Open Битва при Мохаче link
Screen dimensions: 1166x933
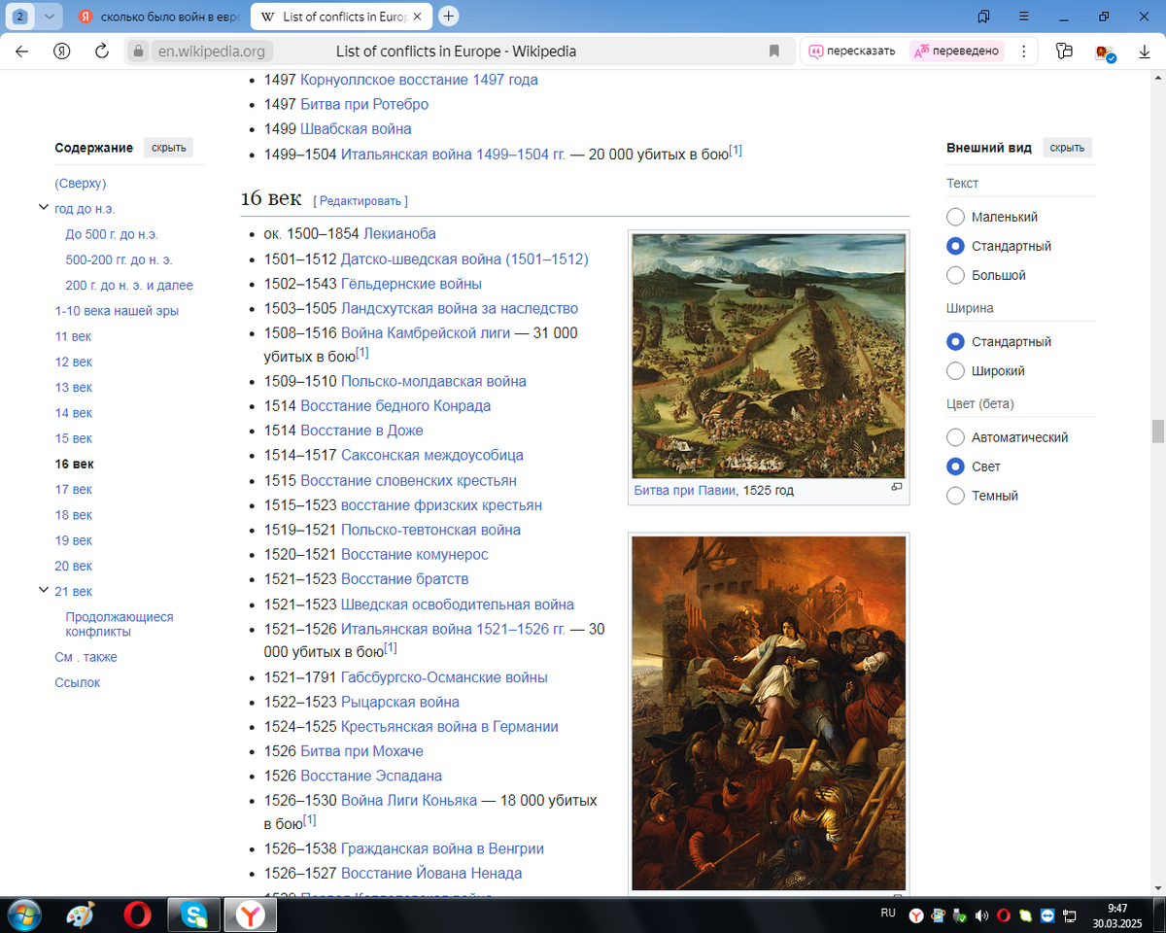(361, 751)
